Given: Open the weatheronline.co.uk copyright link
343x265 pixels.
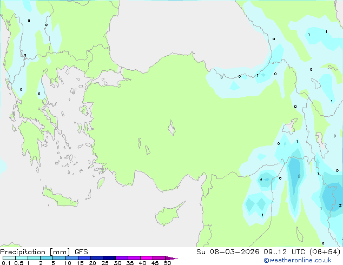Looking at the screenshot, I should click(x=298, y=260).
